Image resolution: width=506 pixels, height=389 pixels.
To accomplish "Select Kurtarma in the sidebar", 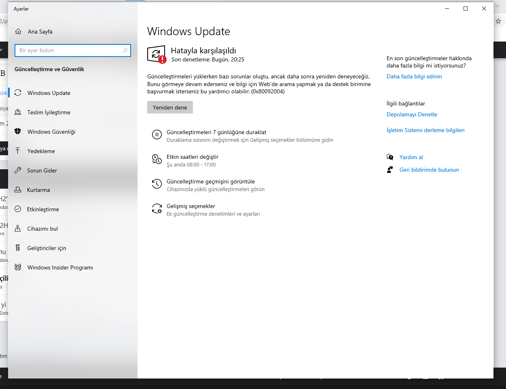I will click(73, 190).
